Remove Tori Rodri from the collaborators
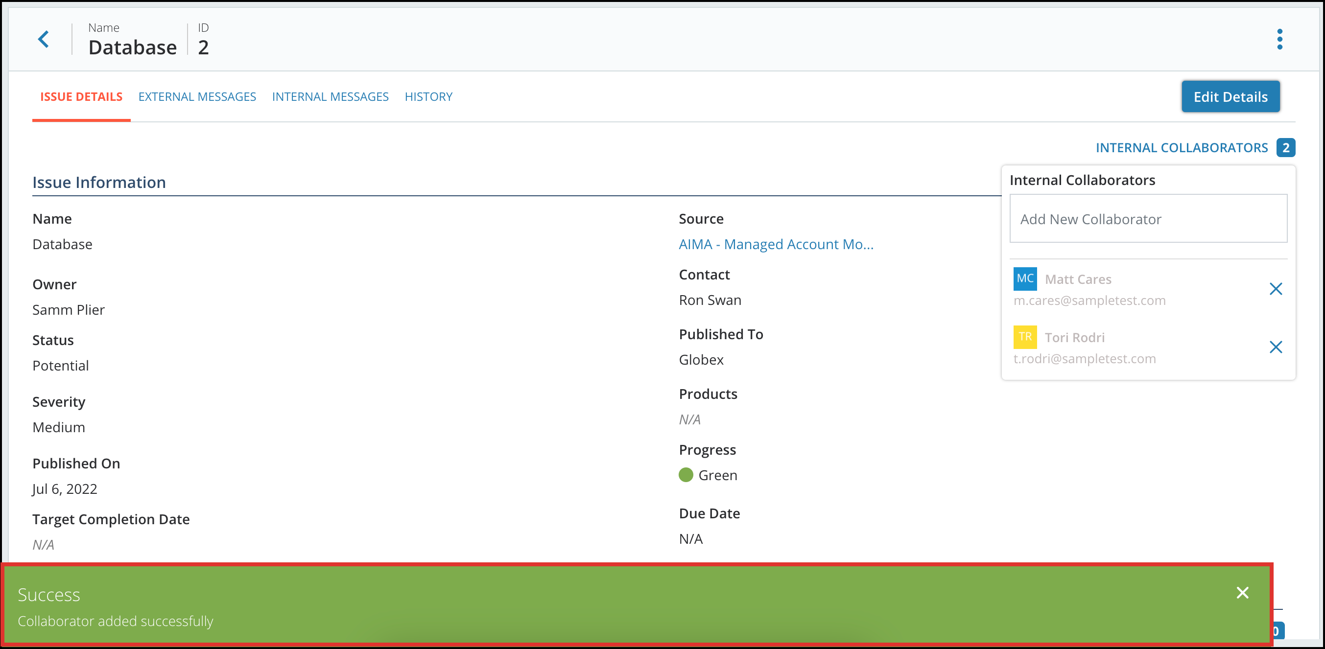This screenshot has width=1325, height=649. pyautogui.click(x=1276, y=347)
